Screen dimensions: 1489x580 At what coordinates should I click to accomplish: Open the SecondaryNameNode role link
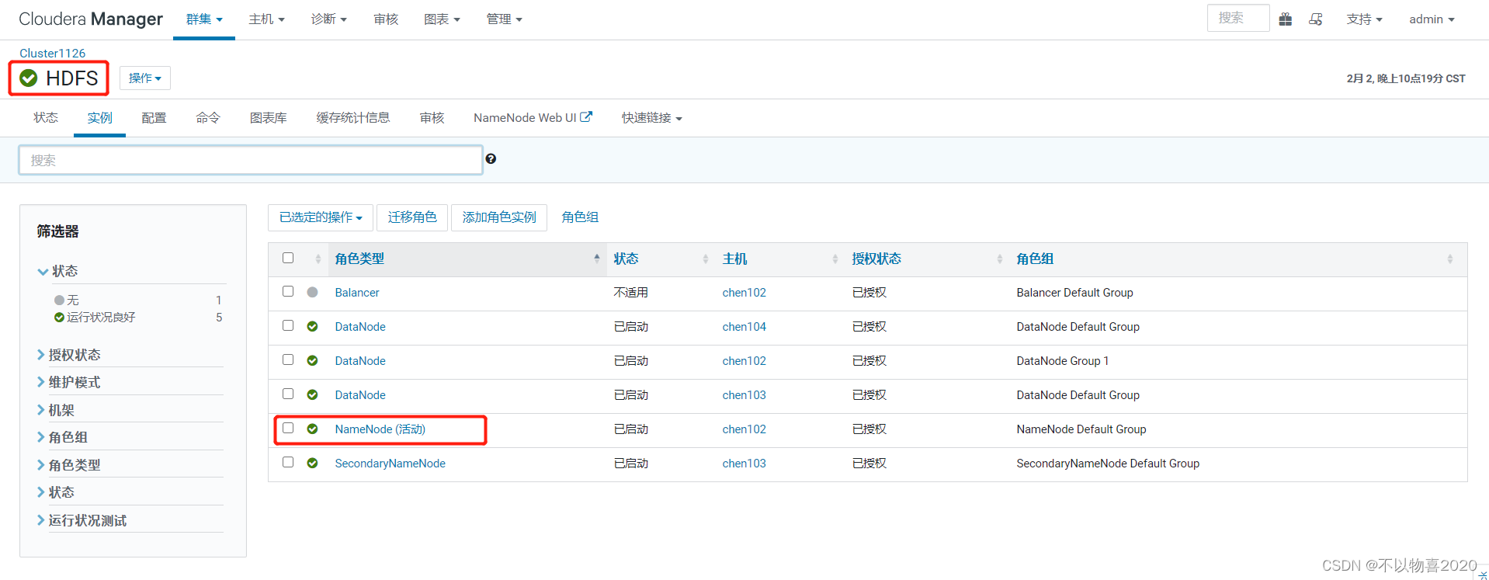[x=390, y=464]
